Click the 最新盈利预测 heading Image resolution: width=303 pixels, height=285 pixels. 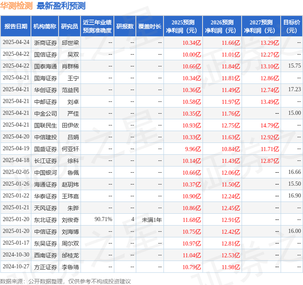click(61, 6)
